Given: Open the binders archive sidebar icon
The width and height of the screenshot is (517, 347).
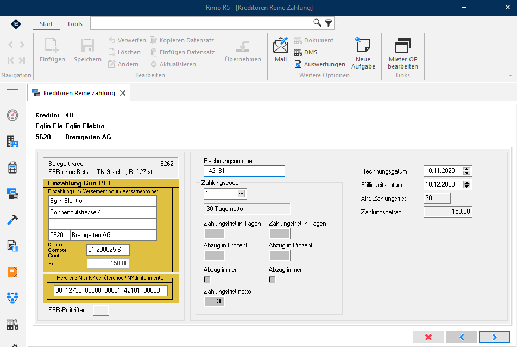Looking at the screenshot, I should pos(12,324).
